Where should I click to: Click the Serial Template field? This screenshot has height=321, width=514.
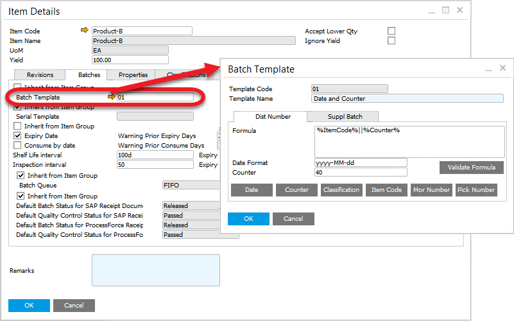coord(155,116)
